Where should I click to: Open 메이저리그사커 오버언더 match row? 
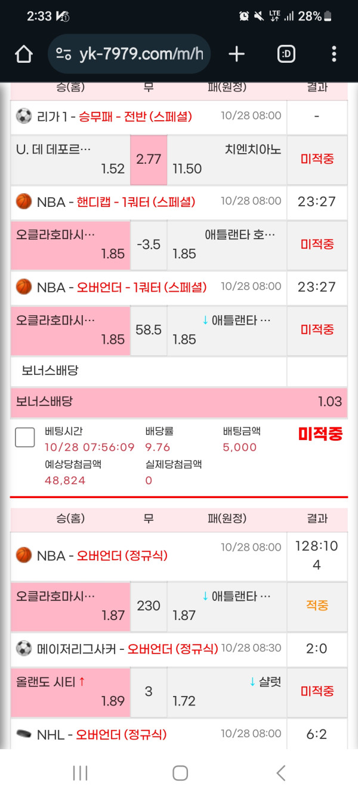[x=149, y=649]
